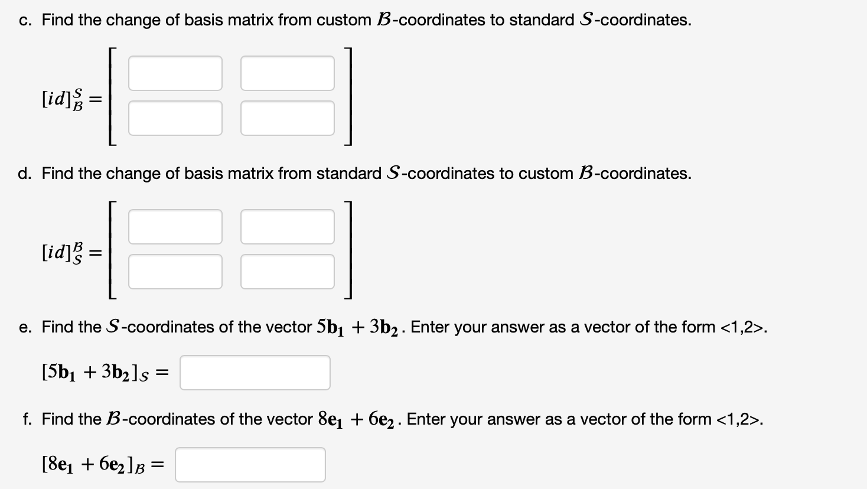Screen dimensions: 867x489
Task: Click the bottom-right entry box of matrix [id] S to B
Action: pos(286,272)
